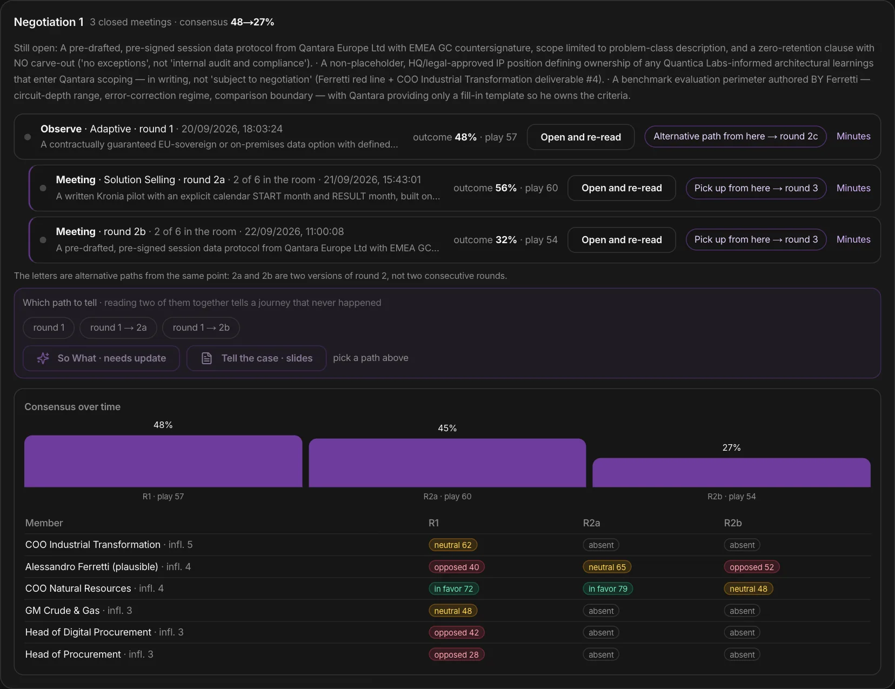Click the status dot beside Observe round 1

(28, 137)
